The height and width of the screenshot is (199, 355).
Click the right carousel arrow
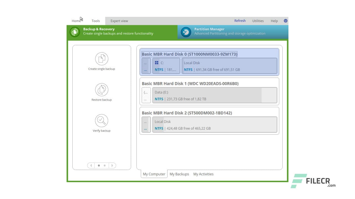(112, 165)
